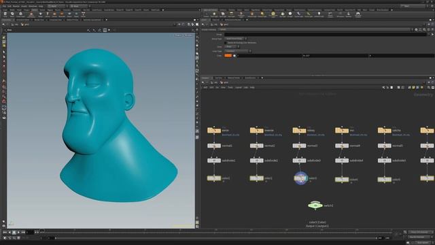Select the Portal Light shelf tool
The height and width of the screenshot is (245, 435).
(309, 14)
